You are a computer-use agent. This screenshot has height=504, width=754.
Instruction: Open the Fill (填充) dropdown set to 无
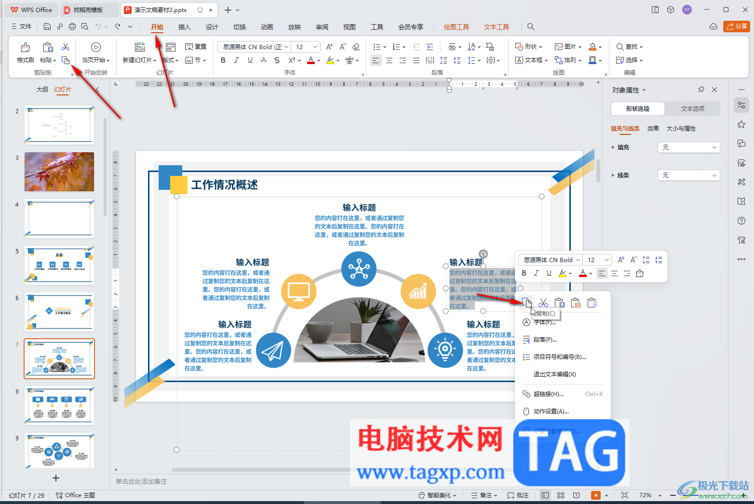click(x=688, y=147)
